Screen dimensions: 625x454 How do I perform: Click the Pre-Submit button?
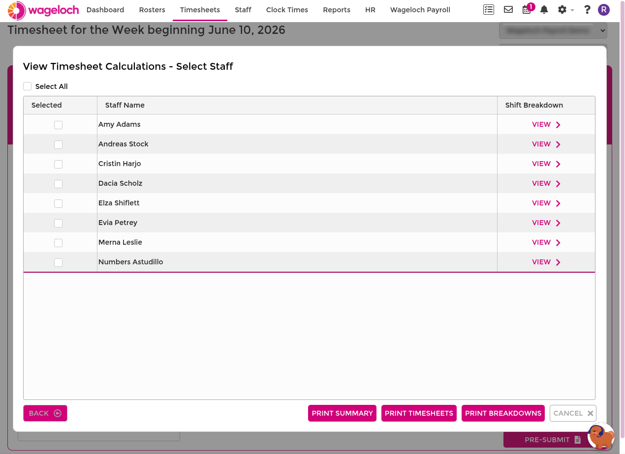click(552, 440)
